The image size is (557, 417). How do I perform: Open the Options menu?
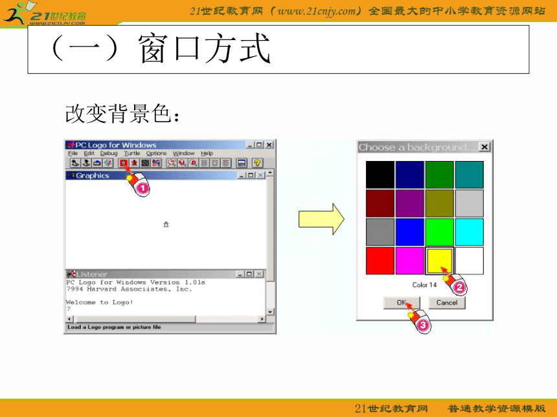tap(156, 153)
